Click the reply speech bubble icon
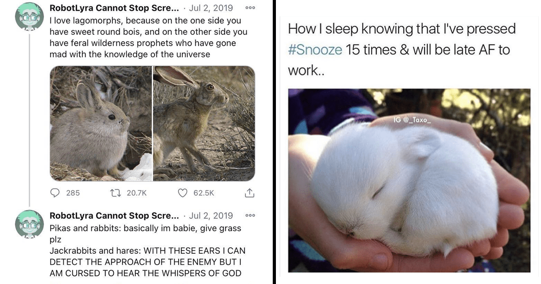The image size is (541, 284). tap(55, 193)
